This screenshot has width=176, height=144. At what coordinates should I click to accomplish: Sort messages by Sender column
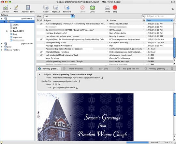pos(125,20)
